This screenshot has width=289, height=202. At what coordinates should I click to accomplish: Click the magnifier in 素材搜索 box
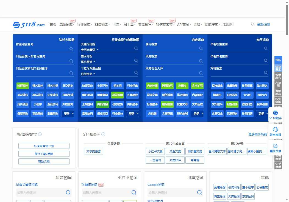point(201,49)
